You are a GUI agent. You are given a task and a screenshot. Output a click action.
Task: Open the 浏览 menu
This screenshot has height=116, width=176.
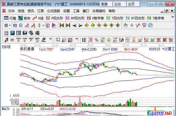coord(21,11)
